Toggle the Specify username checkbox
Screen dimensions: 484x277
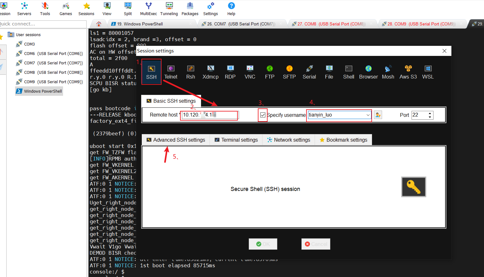click(263, 115)
